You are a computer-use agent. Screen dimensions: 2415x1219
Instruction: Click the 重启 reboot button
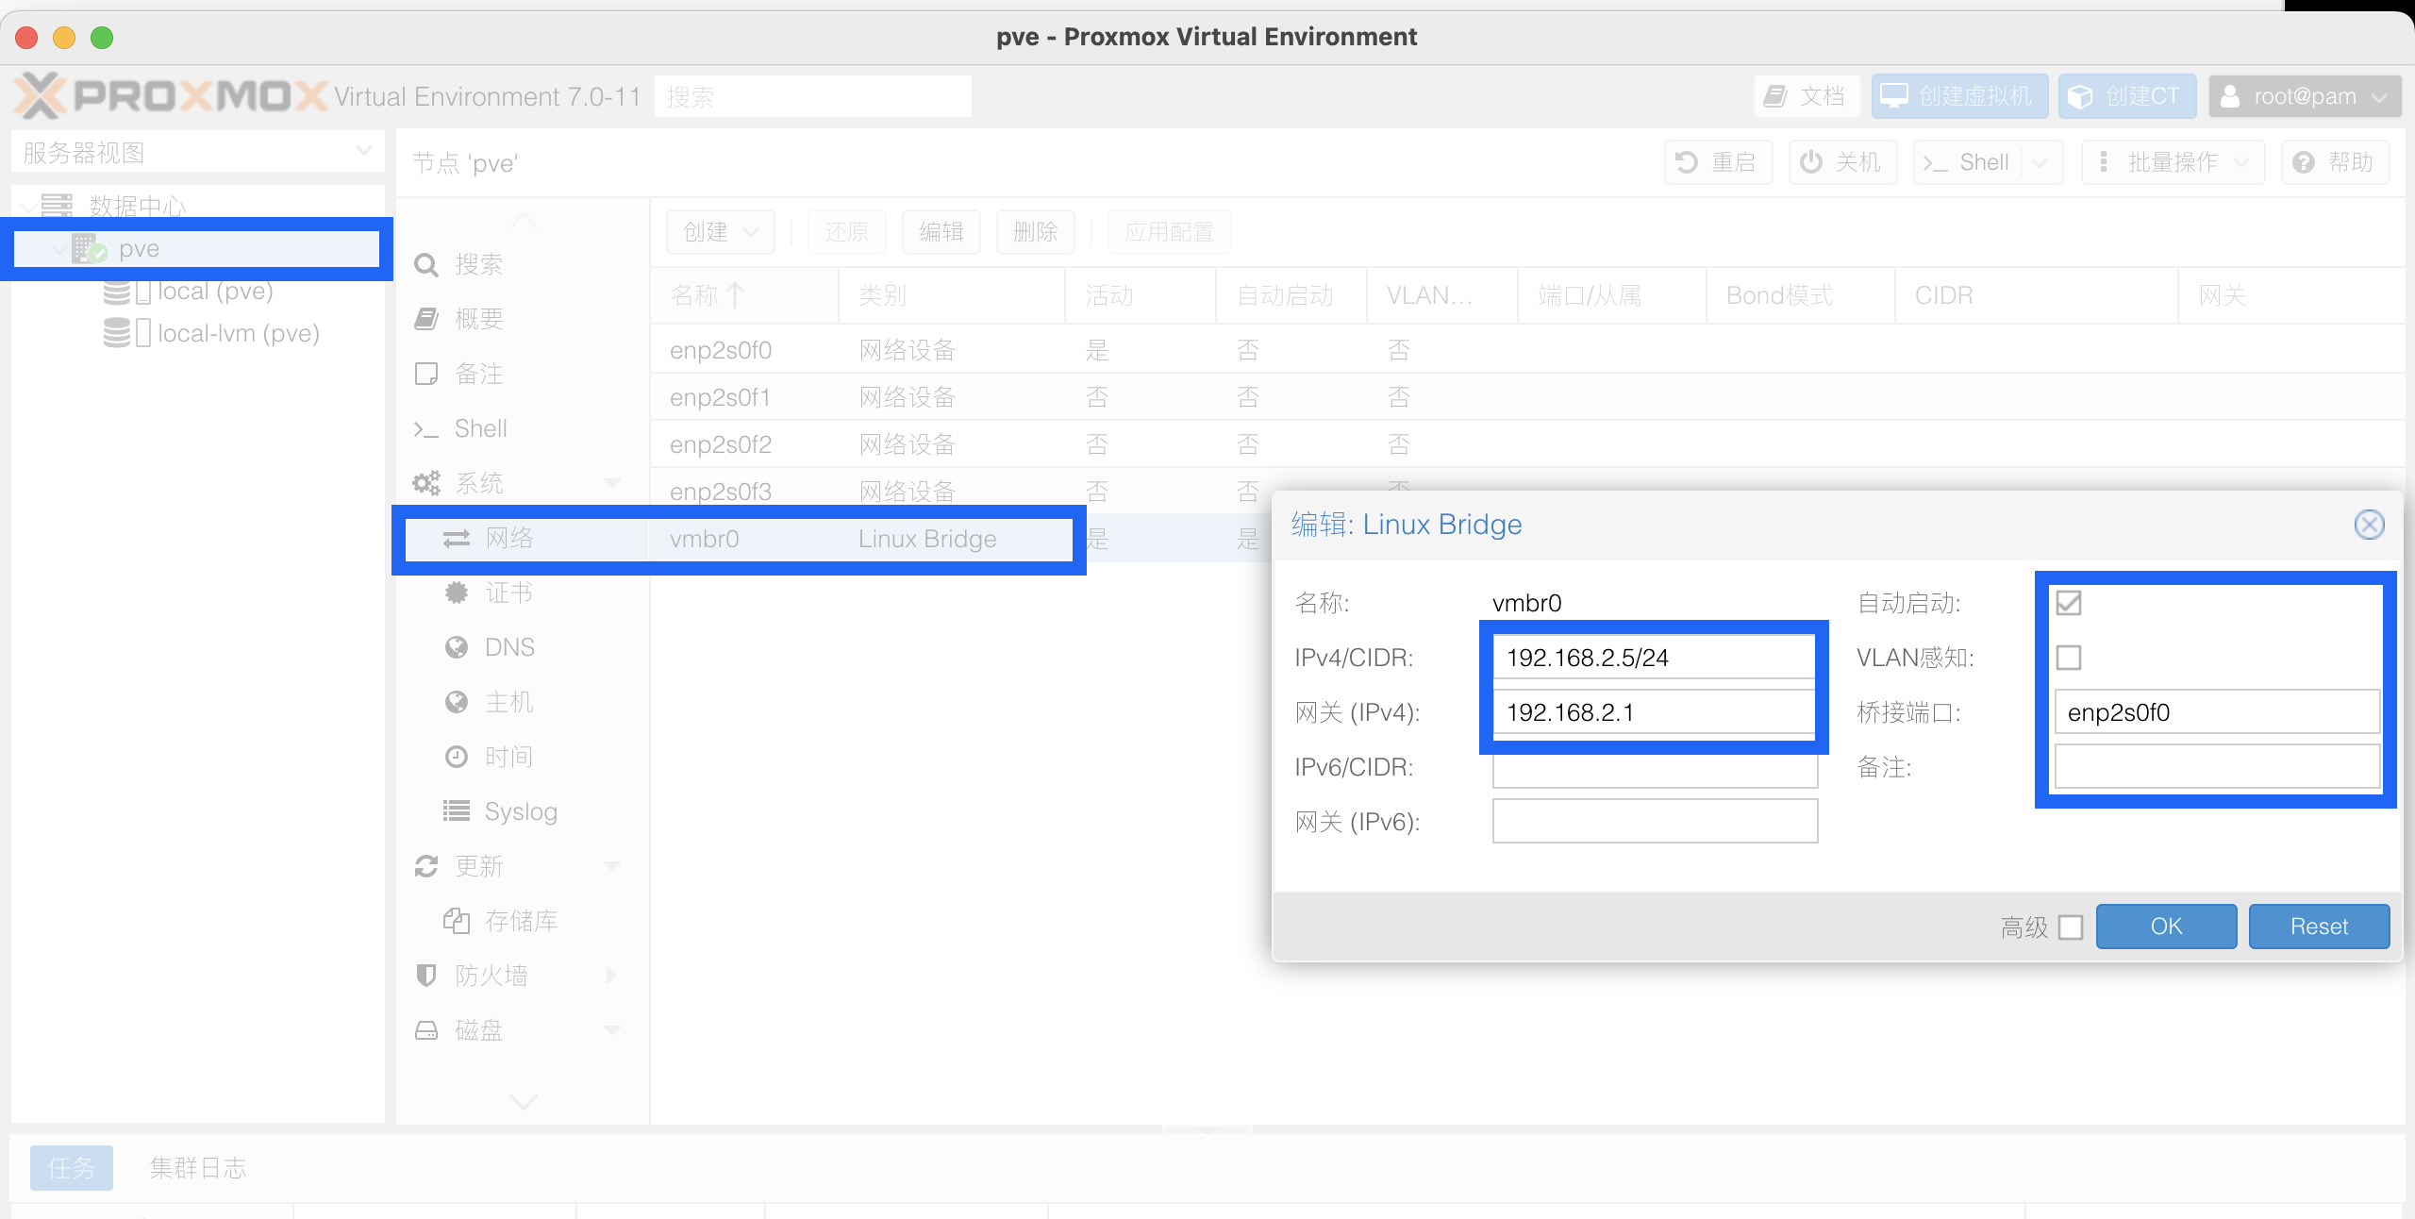coord(1719,162)
